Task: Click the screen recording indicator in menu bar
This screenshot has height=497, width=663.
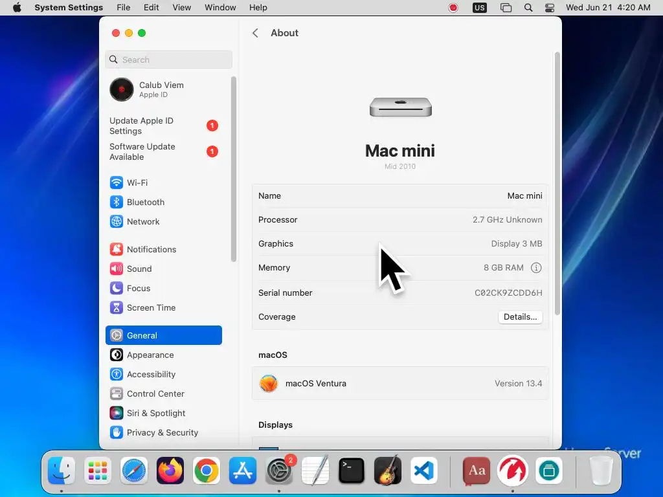Action: coord(453,8)
